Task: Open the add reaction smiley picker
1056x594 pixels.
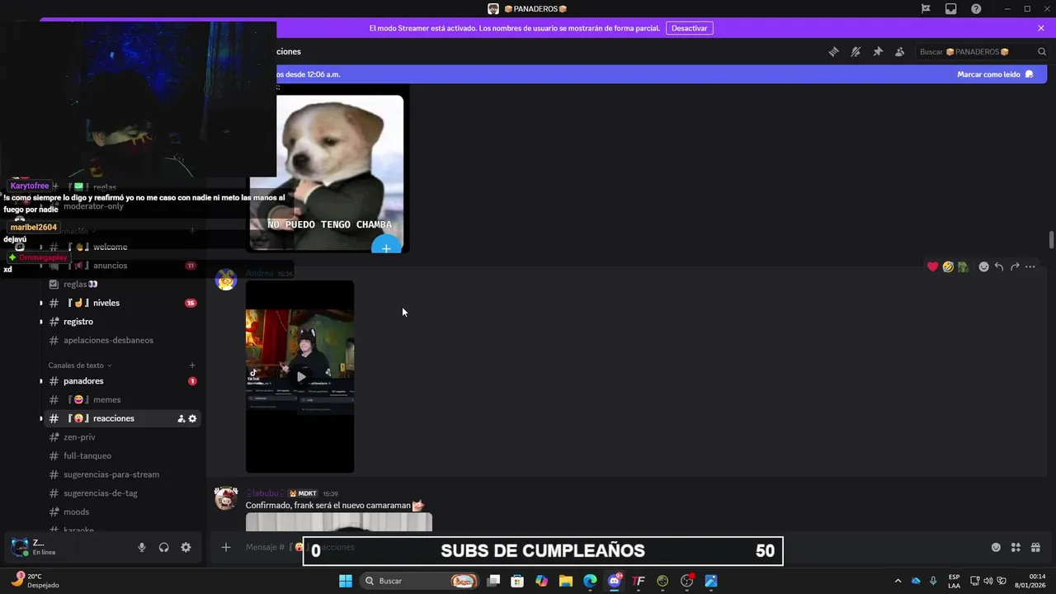Action: [x=983, y=266]
